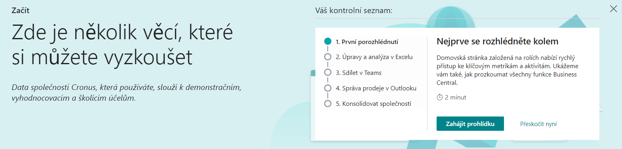Open step 1. První porozhlédnutí label
Image resolution: width=622 pixels, height=149 pixels.
pyautogui.click(x=367, y=42)
